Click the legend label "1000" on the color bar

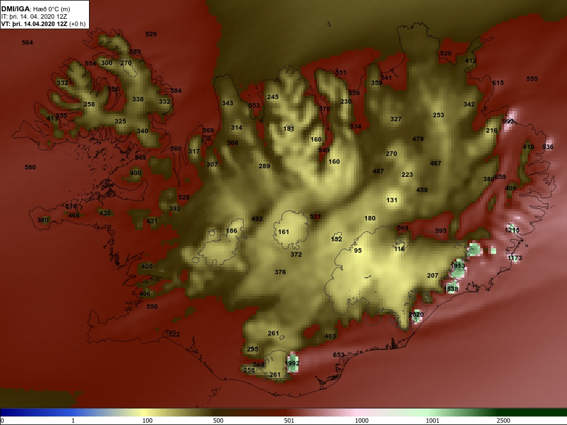pyautogui.click(x=362, y=420)
